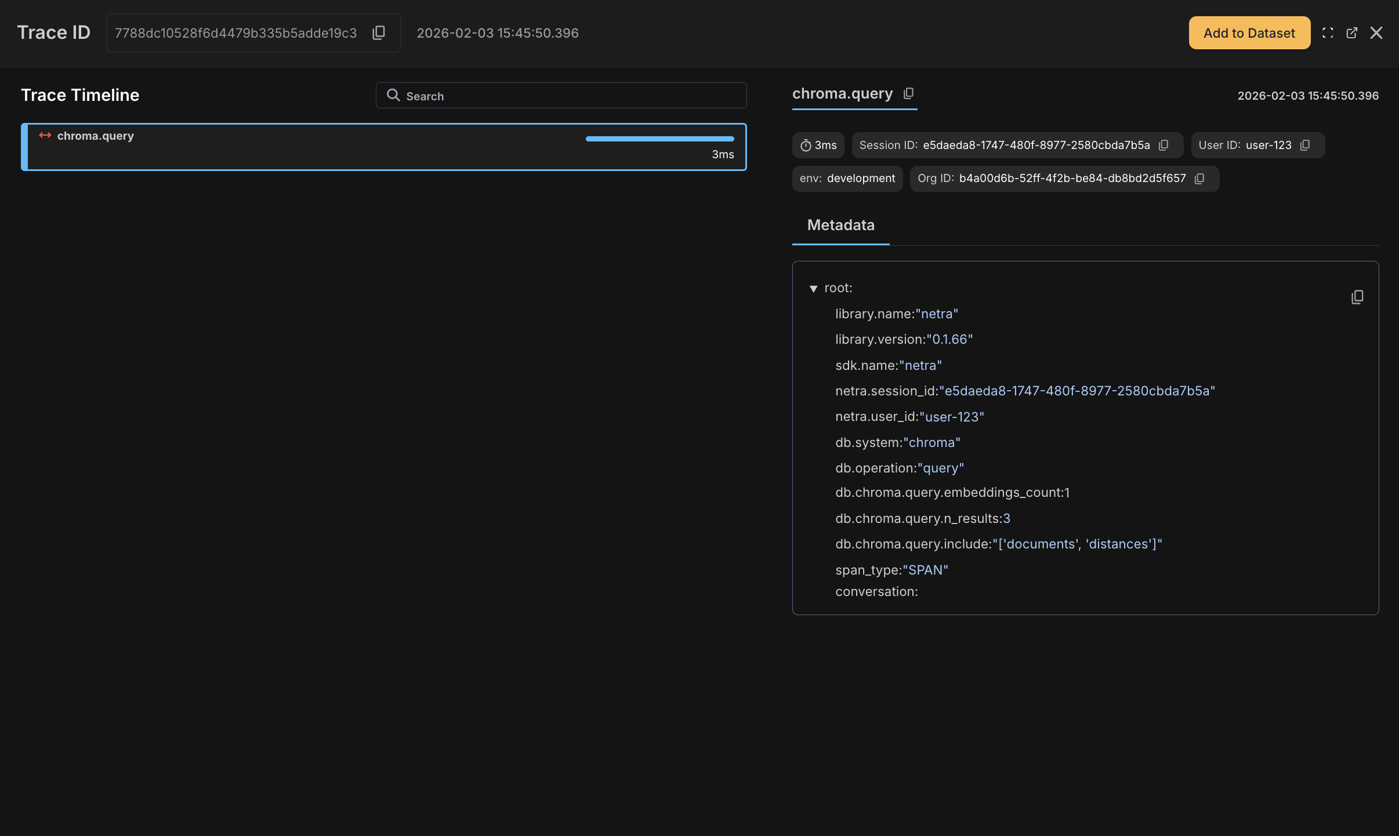
Task: Expand the conversation field
Action: pyautogui.click(x=876, y=591)
